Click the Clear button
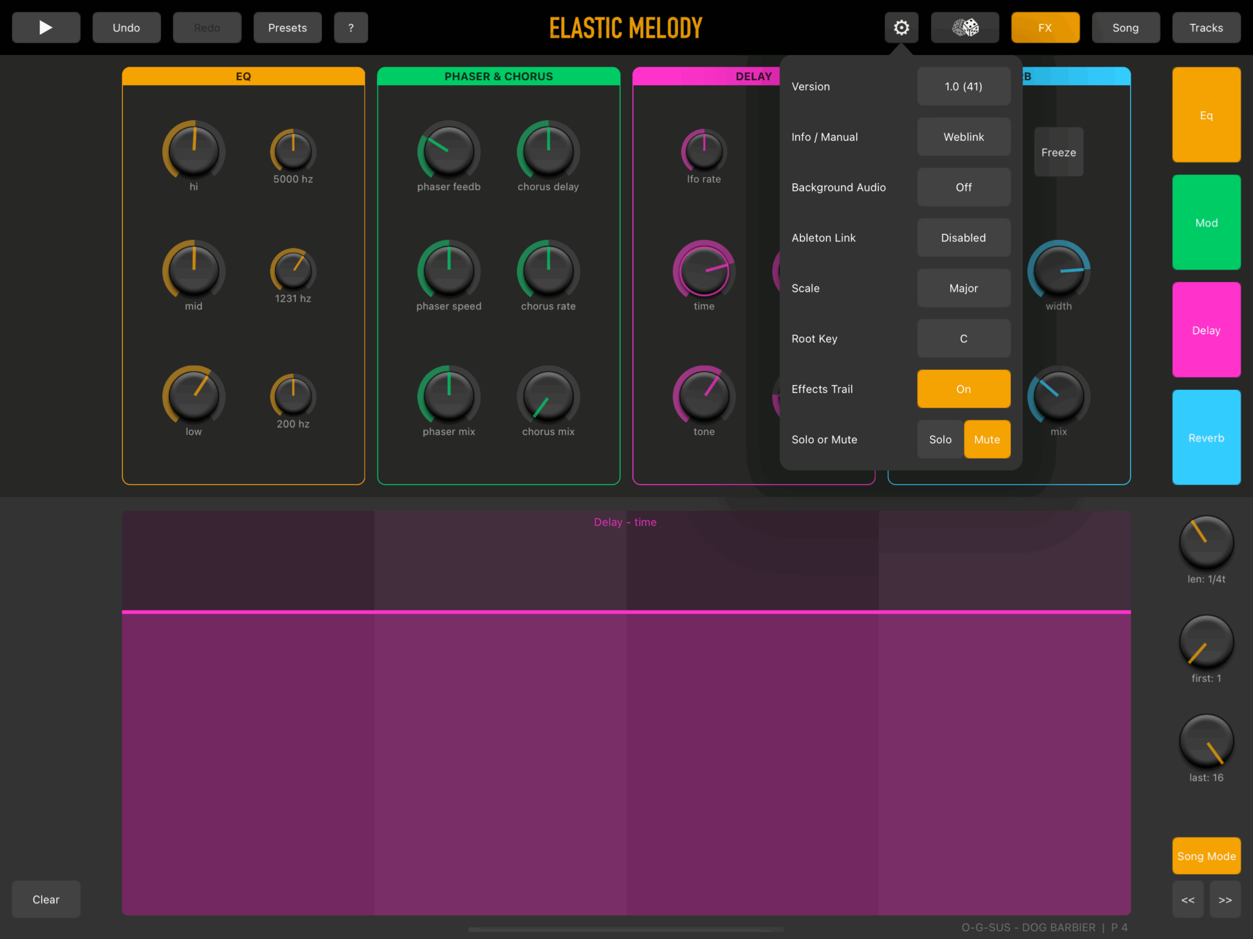Viewport: 1253px width, 939px height. point(46,899)
